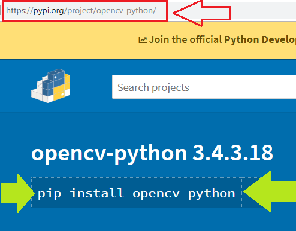296x231 pixels.
Task: Click the pip install opencv-python command
Action: [137, 193]
